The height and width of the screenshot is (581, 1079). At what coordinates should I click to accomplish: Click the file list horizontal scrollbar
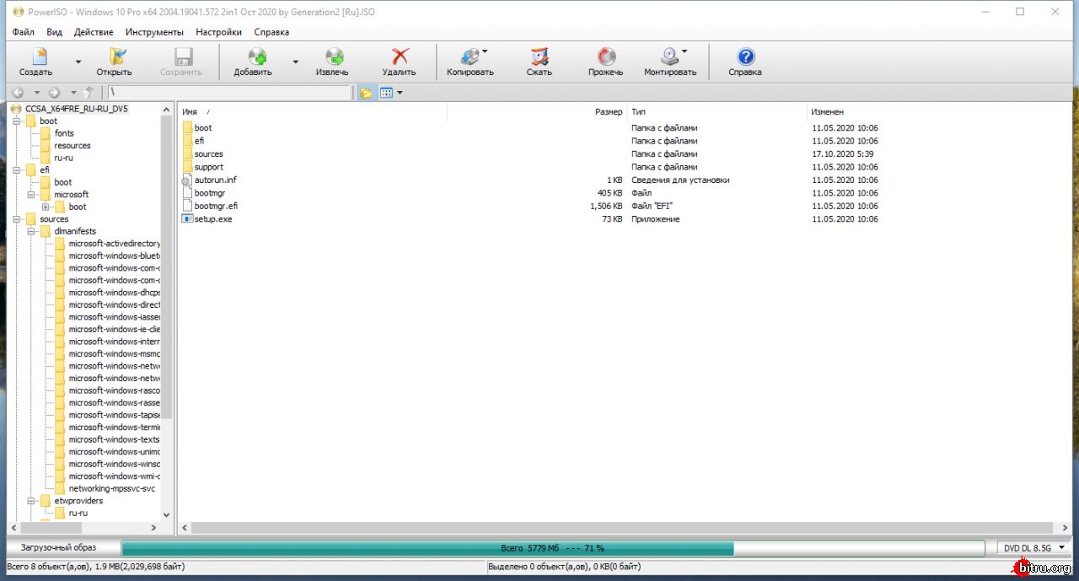coord(625,527)
